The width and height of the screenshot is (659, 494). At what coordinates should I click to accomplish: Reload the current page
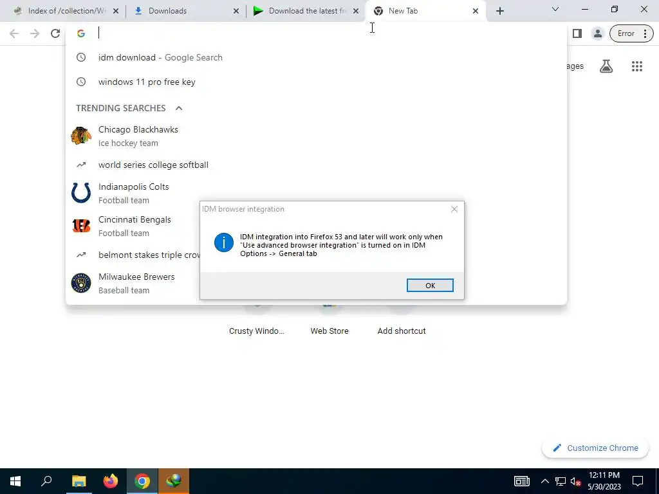pos(55,33)
